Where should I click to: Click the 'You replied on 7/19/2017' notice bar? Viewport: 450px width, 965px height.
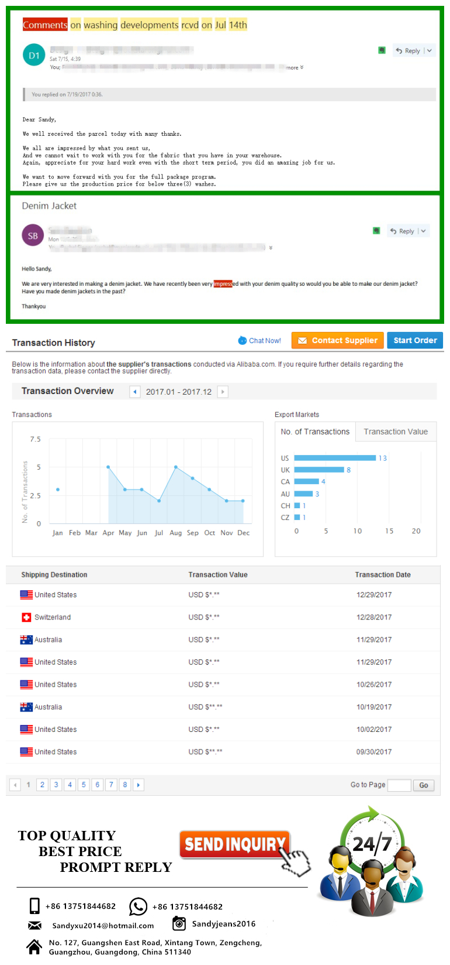coord(229,94)
